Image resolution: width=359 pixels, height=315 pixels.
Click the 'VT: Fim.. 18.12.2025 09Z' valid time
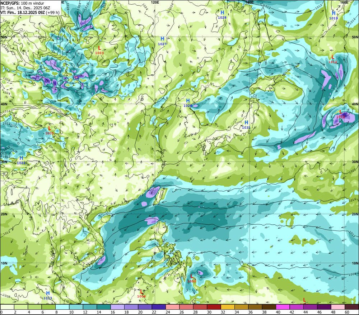pos(22,13)
